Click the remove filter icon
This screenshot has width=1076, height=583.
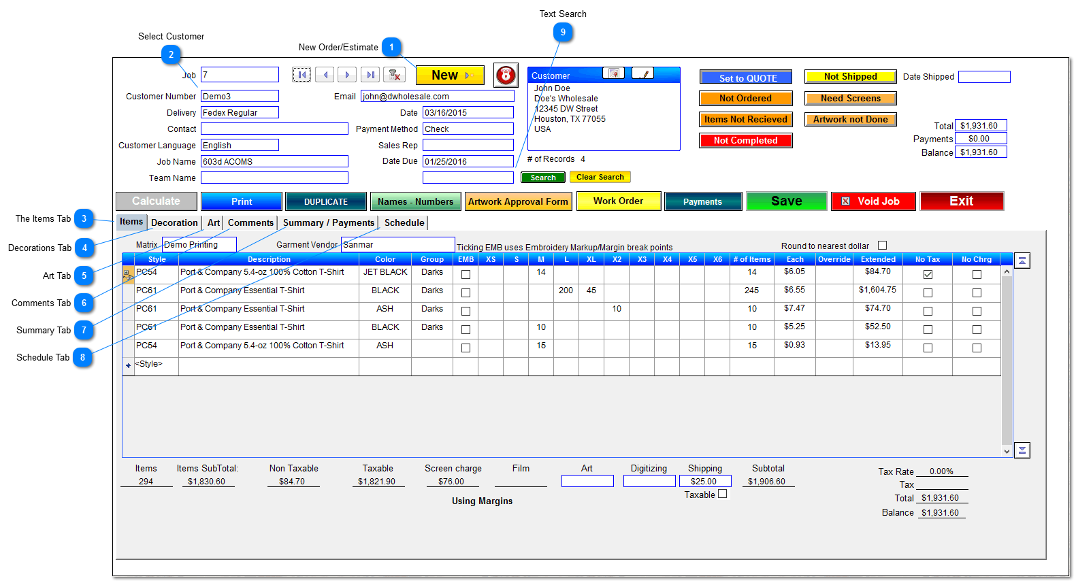pyautogui.click(x=394, y=75)
